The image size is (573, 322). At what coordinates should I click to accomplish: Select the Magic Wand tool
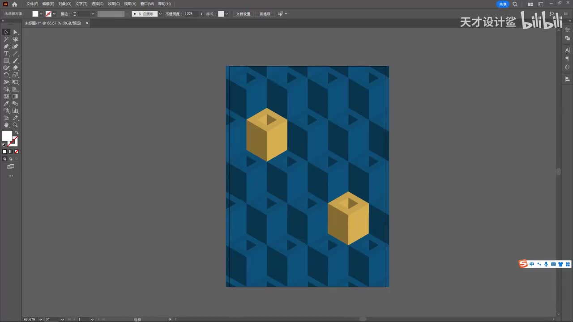pyautogui.click(x=6, y=39)
